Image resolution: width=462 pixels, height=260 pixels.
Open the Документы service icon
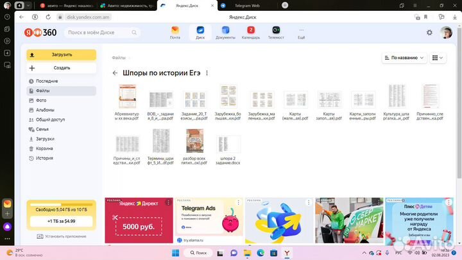pyautogui.click(x=225, y=32)
